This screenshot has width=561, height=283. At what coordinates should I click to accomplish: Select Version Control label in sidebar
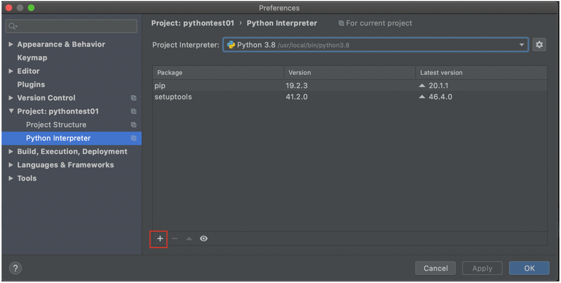[46, 98]
